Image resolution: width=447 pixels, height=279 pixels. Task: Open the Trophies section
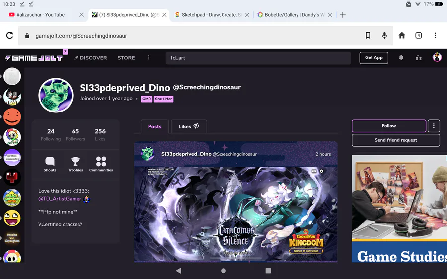(75, 165)
